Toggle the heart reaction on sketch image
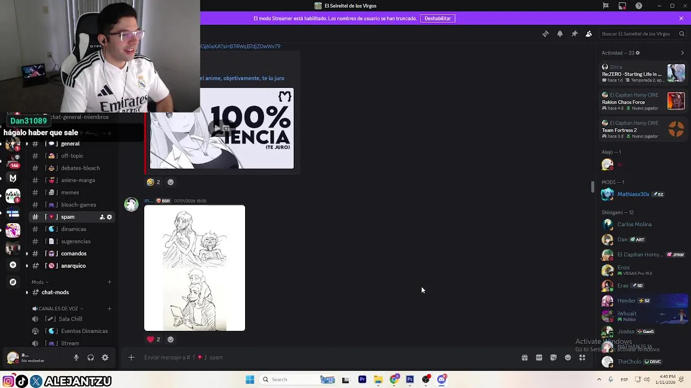Image resolution: width=691 pixels, height=388 pixels. 153,339
